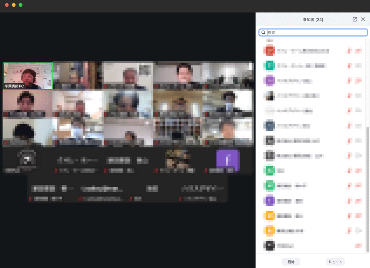This screenshot has width=370, height=268.
Task: Click the purple avatar tile in gallery
Action: pyautogui.click(x=228, y=160)
